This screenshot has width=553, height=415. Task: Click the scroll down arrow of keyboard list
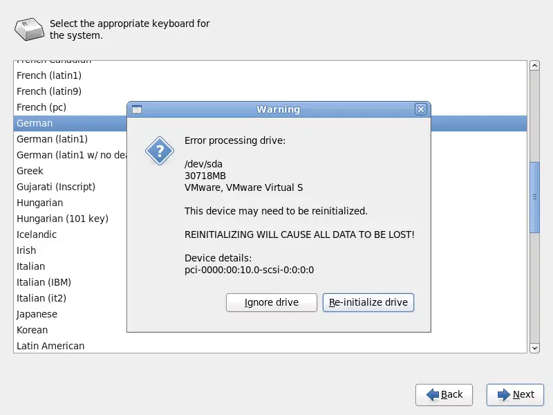point(534,348)
